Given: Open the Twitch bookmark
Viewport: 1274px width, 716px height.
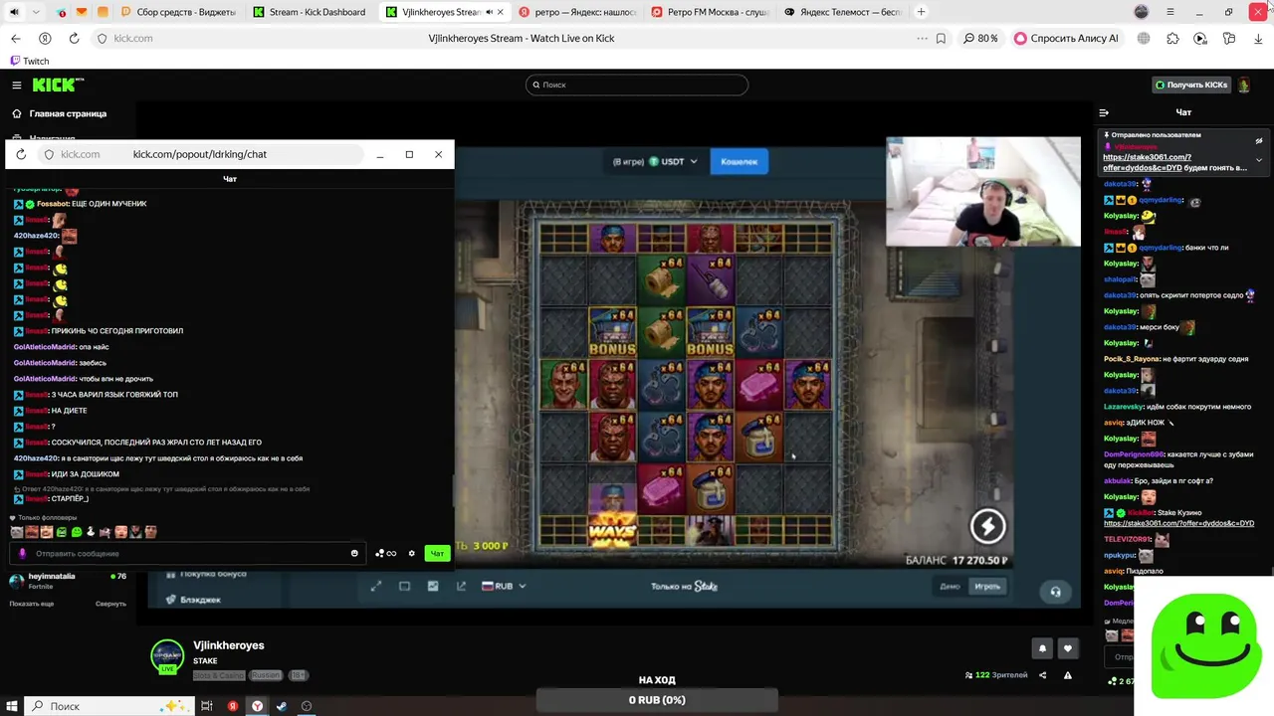Looking at the screenshot, I should pos(29,61).
